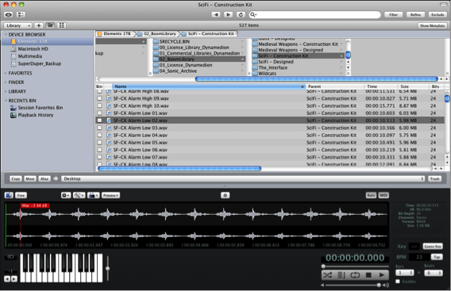This screenshot has width=451, height=291.
Task: Tick bin checkbox for SF-CK Alarm Low 02.wav
Action: coord(99,121)
